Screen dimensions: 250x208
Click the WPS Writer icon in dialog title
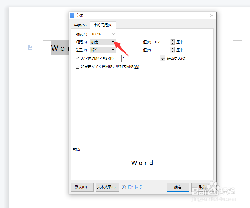(x=72, y=16)
